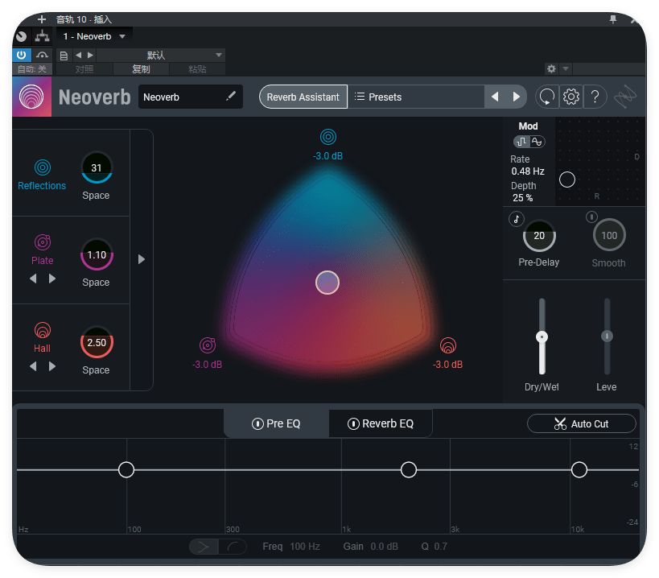Select the sine wave Mod shape

coord(537,142)
